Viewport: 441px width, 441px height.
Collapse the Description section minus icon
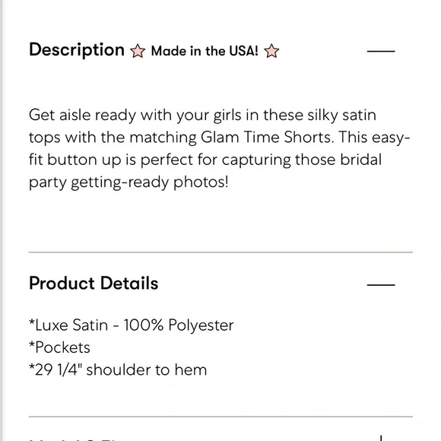(x=381, y=51)
